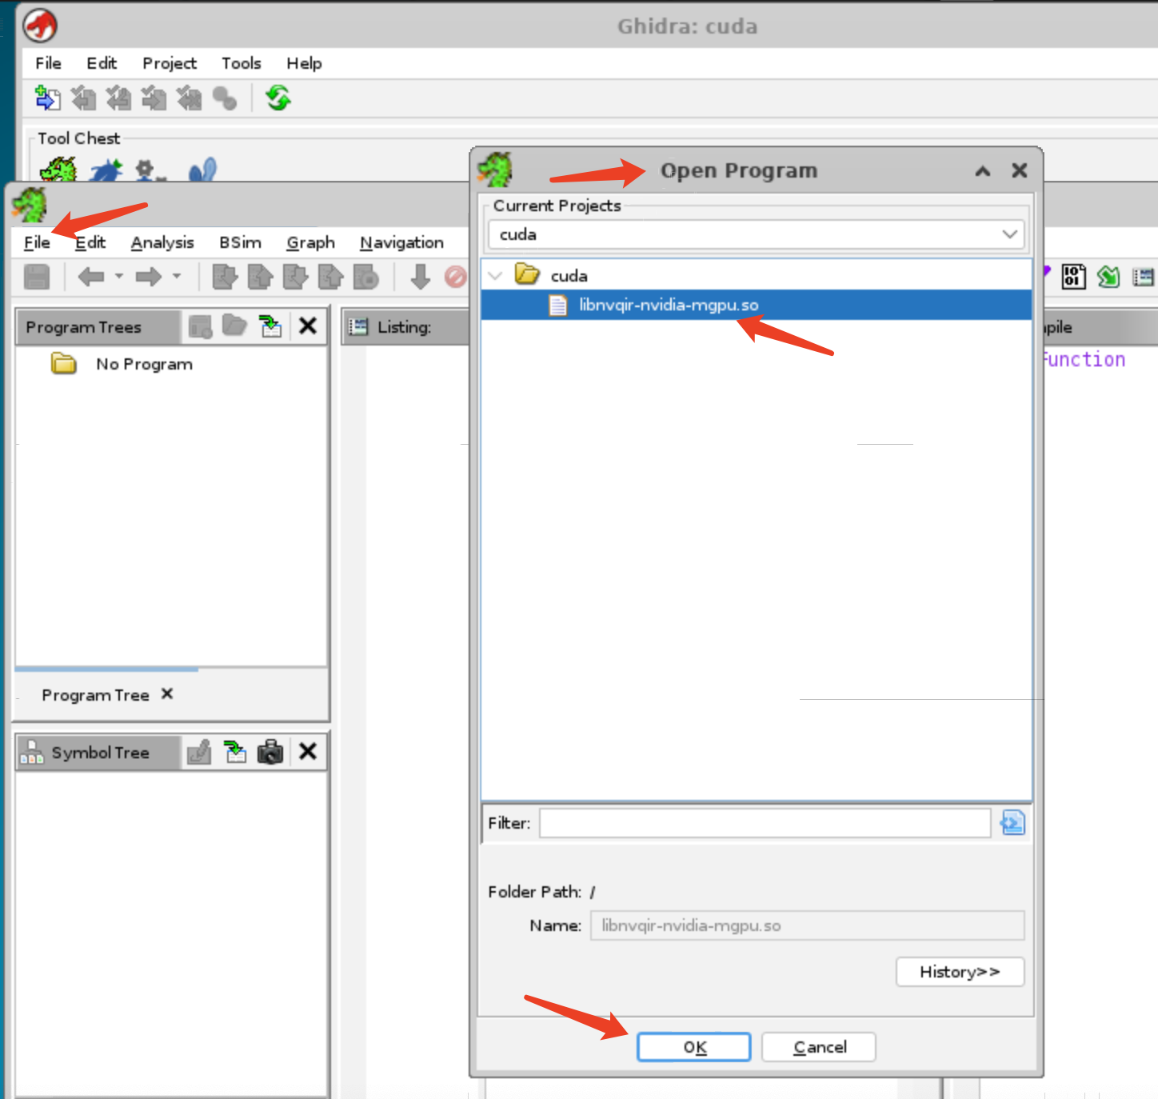
Task: Close the Program Tree tab
Action: pyautogui.click(x=167, y=693)
